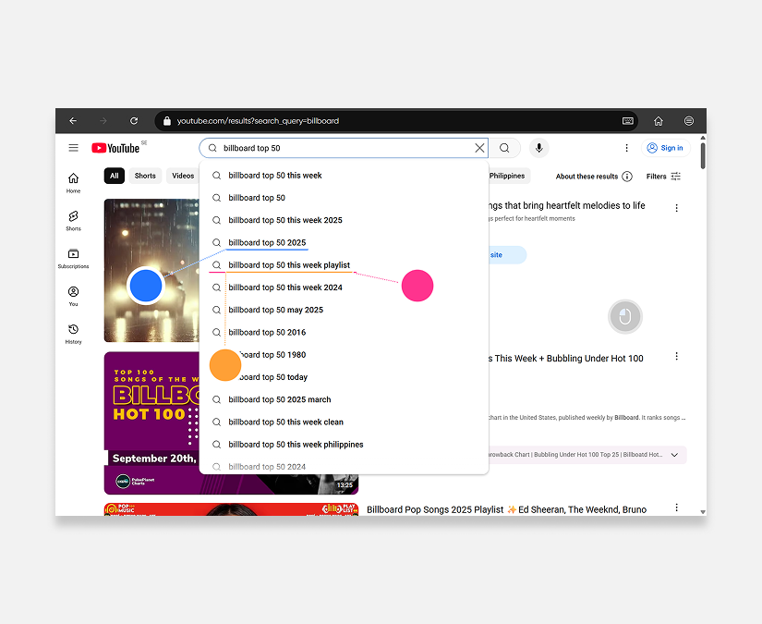Expand the Billboard Hot 100 result description chevron
Screen dimensions: 762x624
[675, 455]
